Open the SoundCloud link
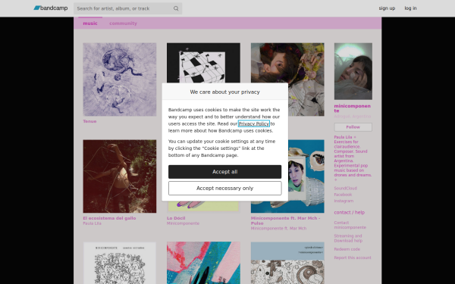 click(345, 188)
